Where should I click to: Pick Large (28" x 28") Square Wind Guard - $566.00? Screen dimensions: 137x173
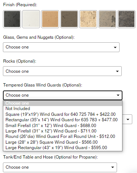63,142
